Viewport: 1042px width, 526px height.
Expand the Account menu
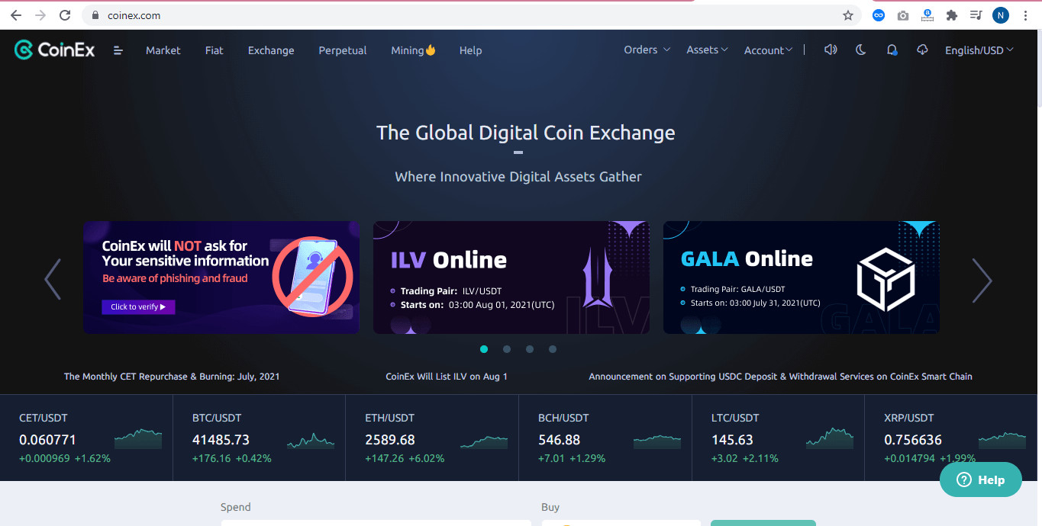(768, 50)
